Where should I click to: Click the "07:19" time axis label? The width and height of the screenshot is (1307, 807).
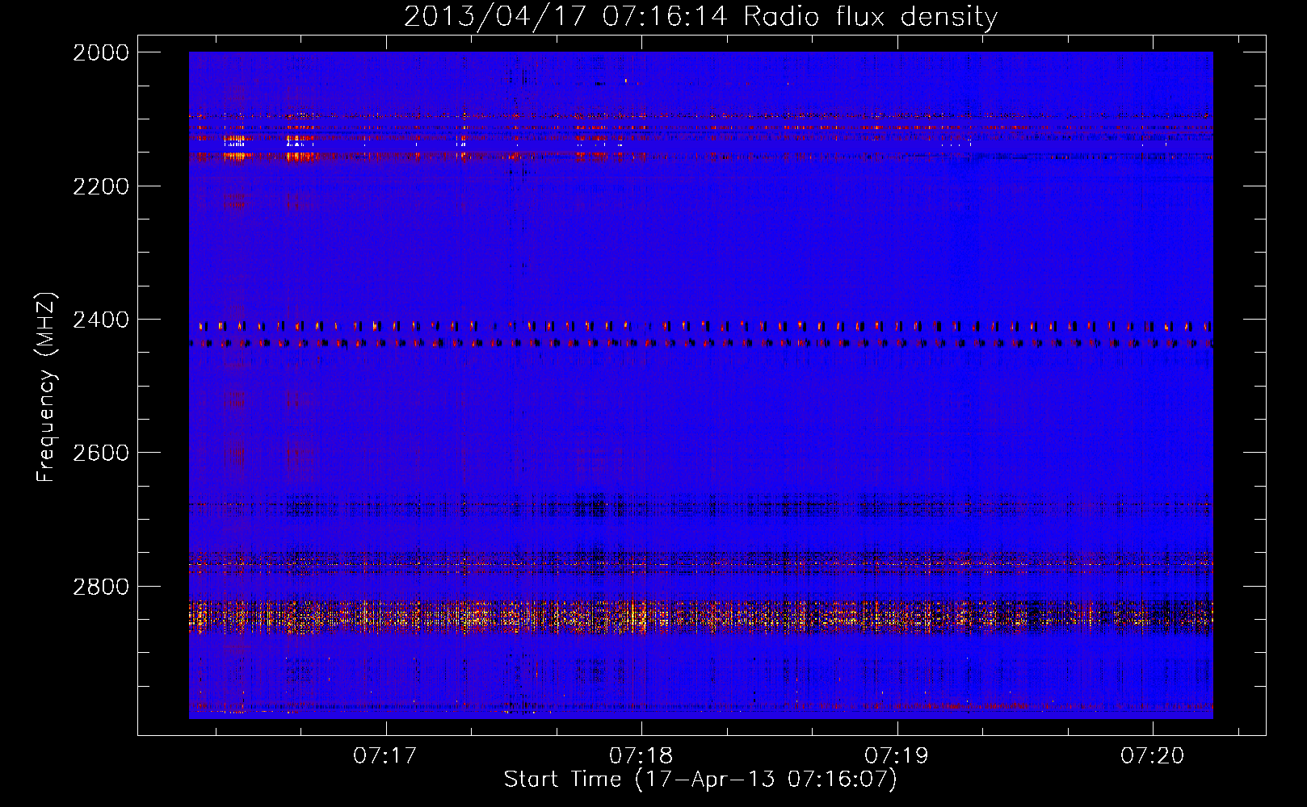(x=896, y=755)
